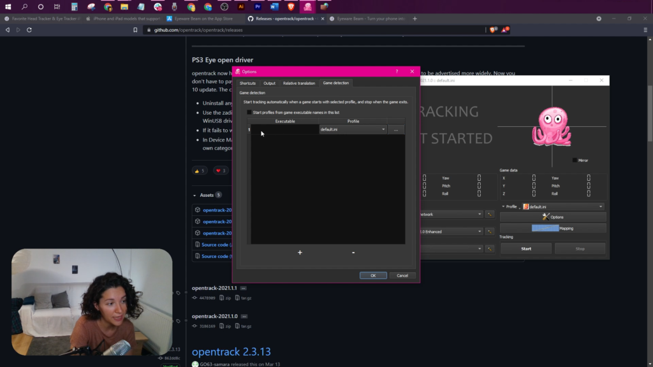Viewport: 653px width, 367px height.
Task: Click the browser address bar URL
Action: (x=198, y=30)
